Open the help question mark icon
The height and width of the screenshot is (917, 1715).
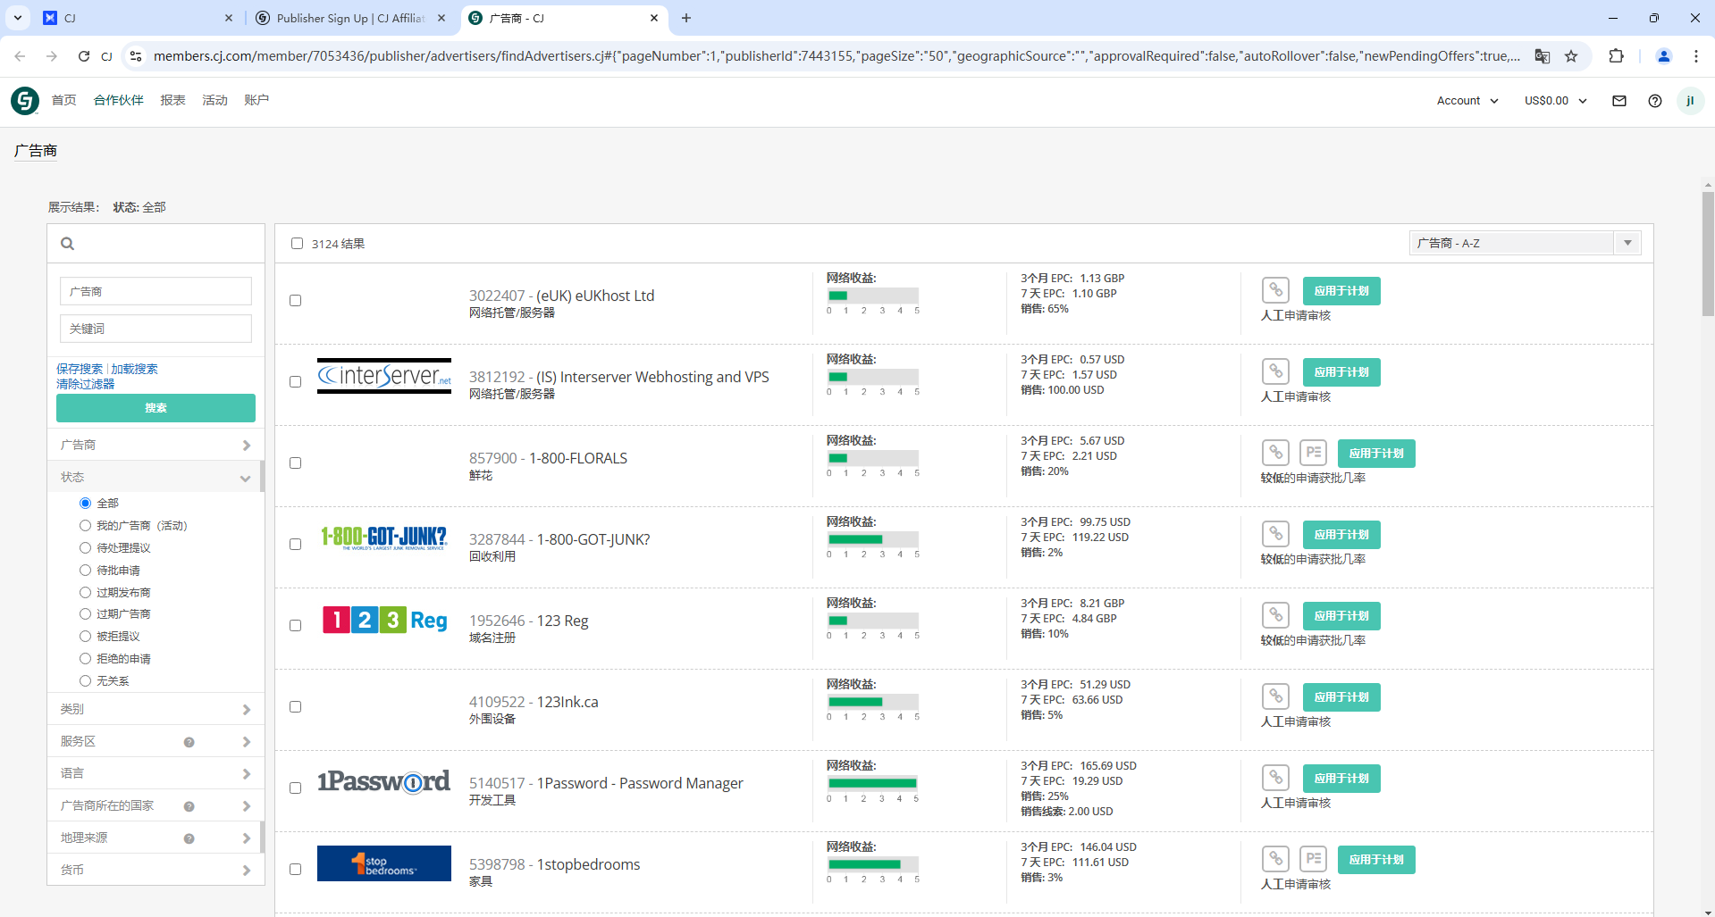1654,101
